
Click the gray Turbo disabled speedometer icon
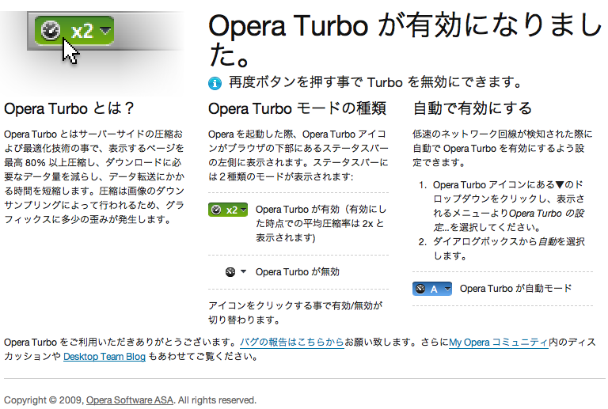(230, 272)
